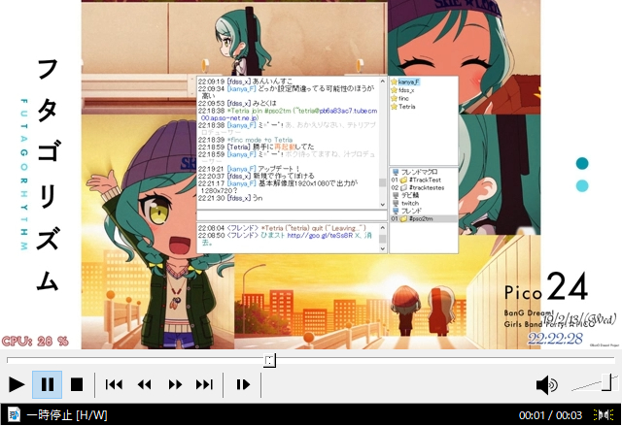This screenshot has width=622, height=426.
Task: Click the dark teal dot indicator
Action: coord(582,164)
